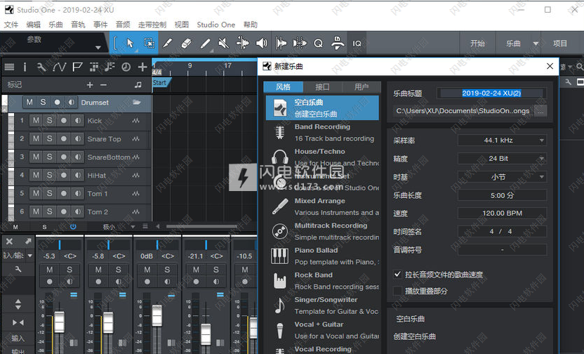584x354 pixels.
Task: Click the Start marker in timeline
Action: pos(161,83)
